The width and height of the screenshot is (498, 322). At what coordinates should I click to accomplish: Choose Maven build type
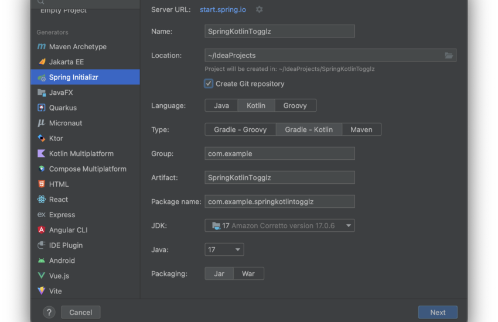coord(361,130)
